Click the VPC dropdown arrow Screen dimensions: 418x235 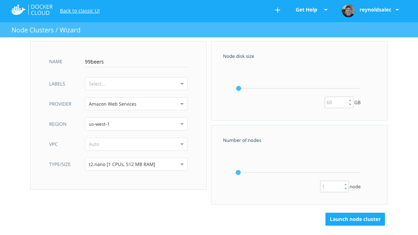click(x=182, y=144)
